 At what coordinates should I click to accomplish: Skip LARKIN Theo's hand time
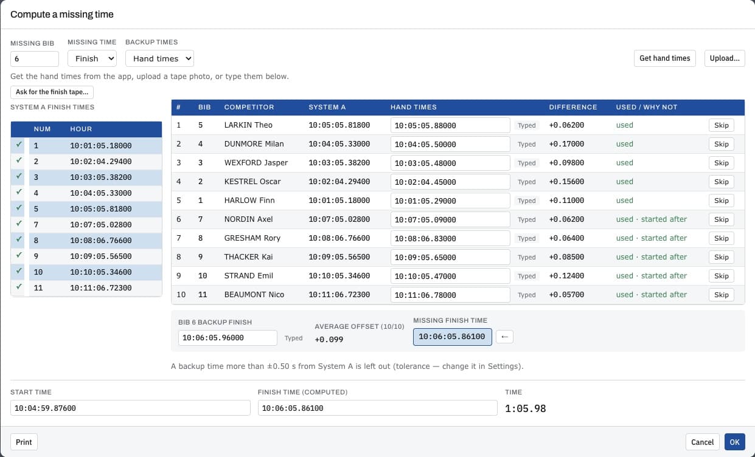pos(721,125)
